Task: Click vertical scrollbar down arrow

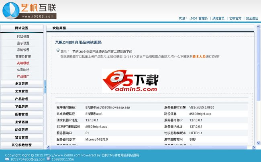Action: point(258,143)
